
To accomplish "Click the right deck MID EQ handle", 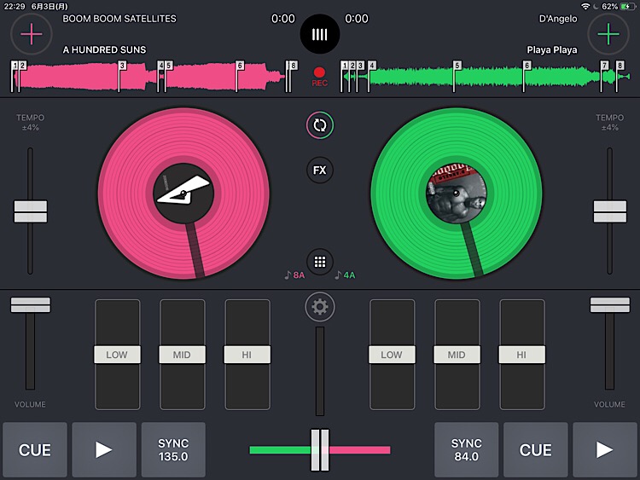I will click(x=457, y=355).
